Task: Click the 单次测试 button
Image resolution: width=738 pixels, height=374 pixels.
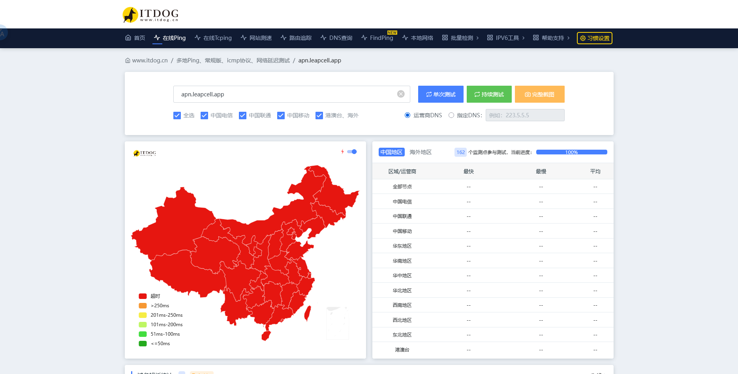Action: tap(440, 94)
